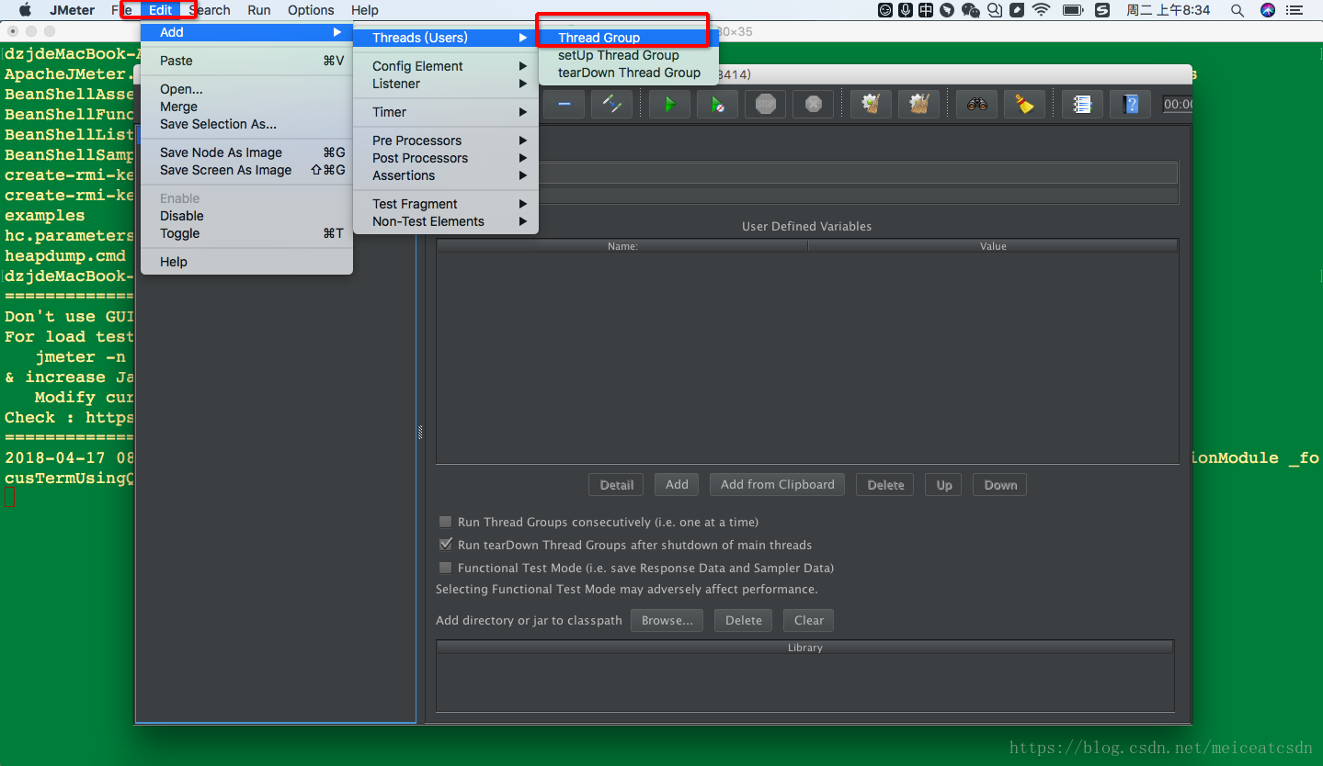
Task: Expand the Pre Processors submenu
Action: 445,141
